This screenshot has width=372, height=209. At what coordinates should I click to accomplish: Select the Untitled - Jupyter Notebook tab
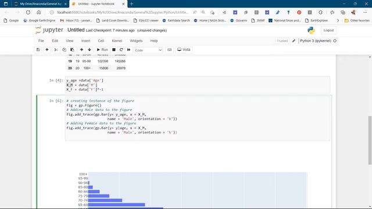coord(98,4)
